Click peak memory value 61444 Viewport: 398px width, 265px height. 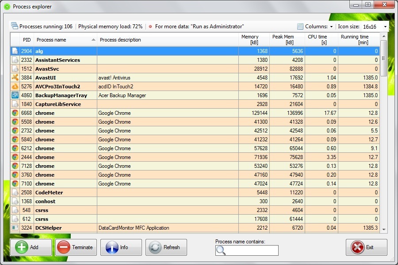296,219
